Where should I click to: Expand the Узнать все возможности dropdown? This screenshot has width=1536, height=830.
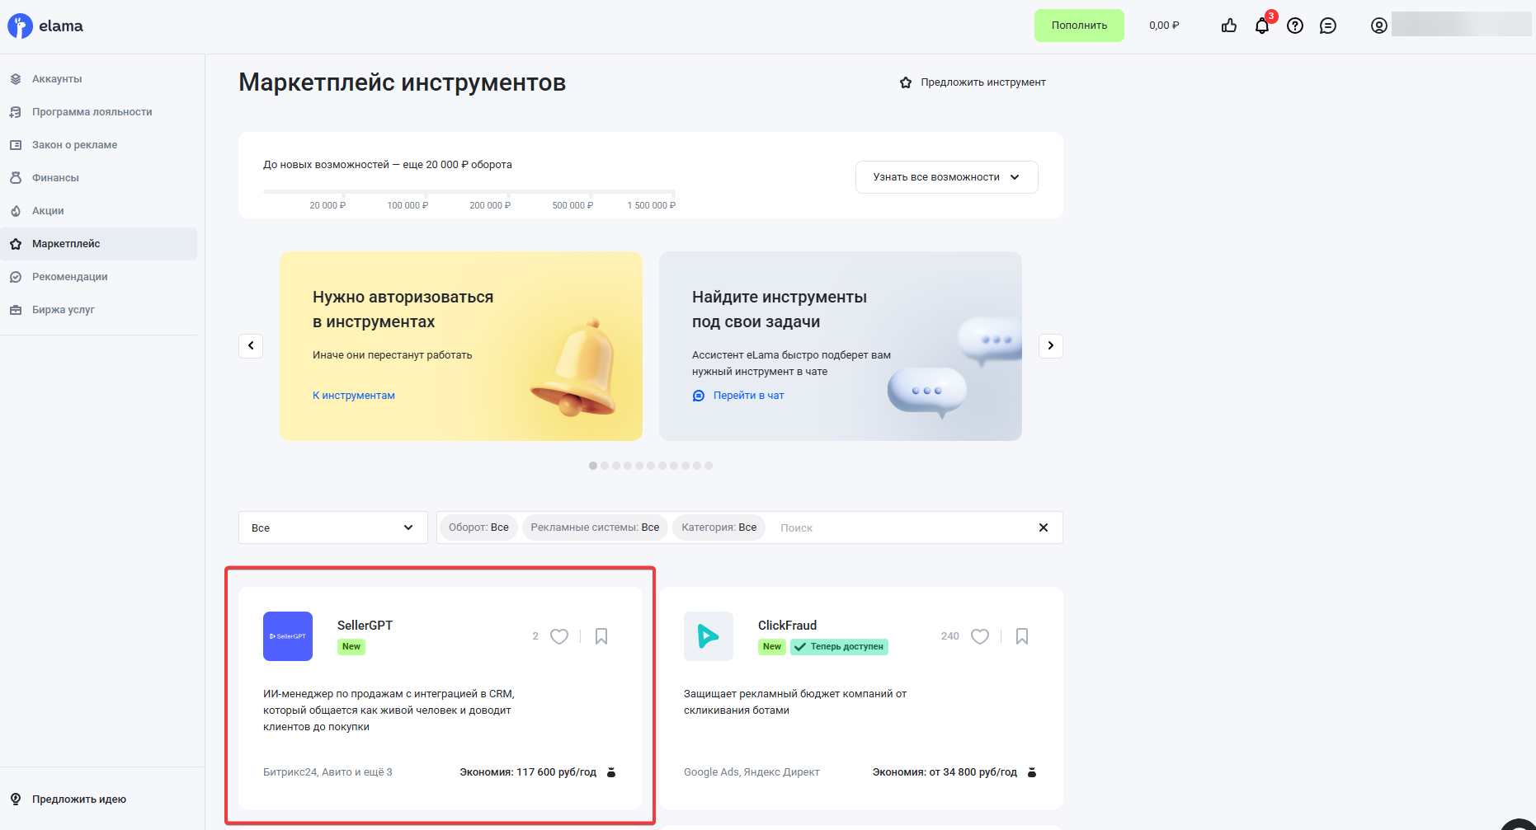point(946,176)
